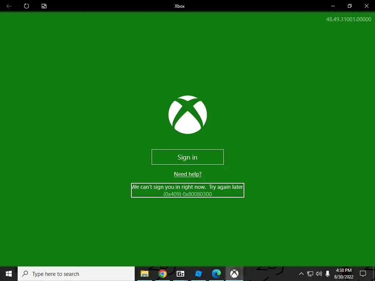Click the version number 48.49.31001.00000
This screenshot has height=281, width=375.
(349, 19)
